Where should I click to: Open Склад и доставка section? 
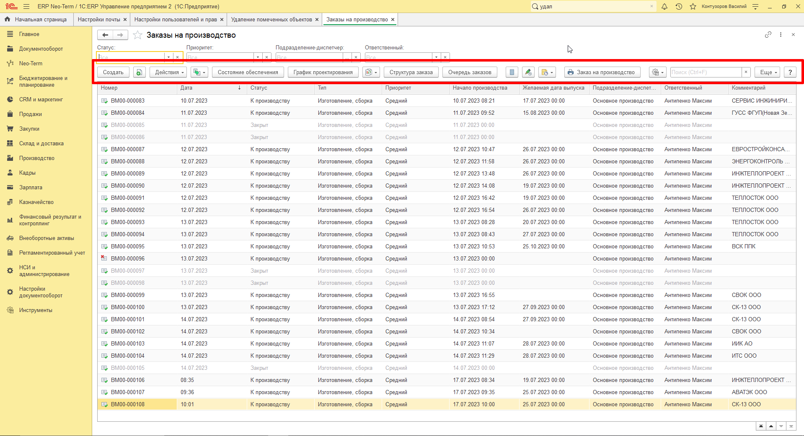click(x=41, y=144)
